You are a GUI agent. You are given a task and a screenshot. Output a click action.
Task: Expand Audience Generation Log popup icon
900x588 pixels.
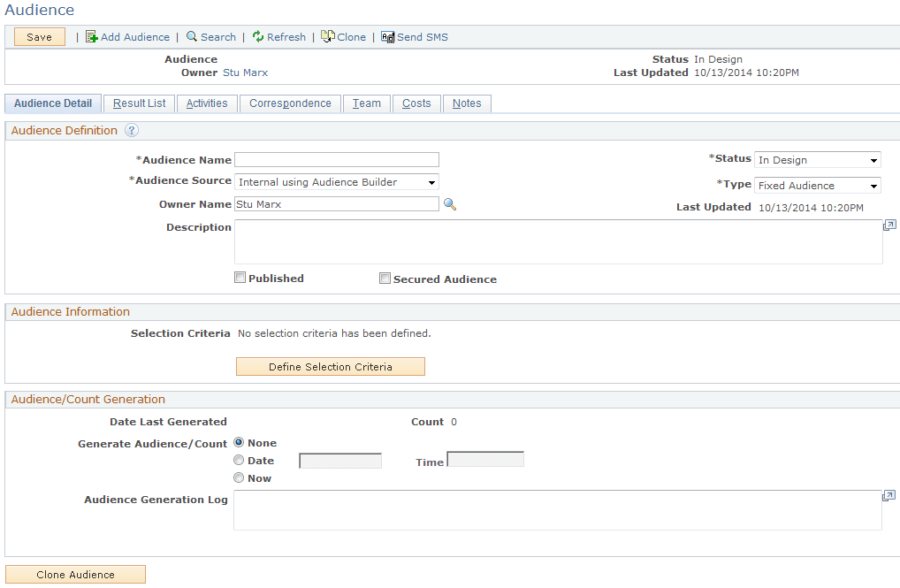tap(889, 495)
